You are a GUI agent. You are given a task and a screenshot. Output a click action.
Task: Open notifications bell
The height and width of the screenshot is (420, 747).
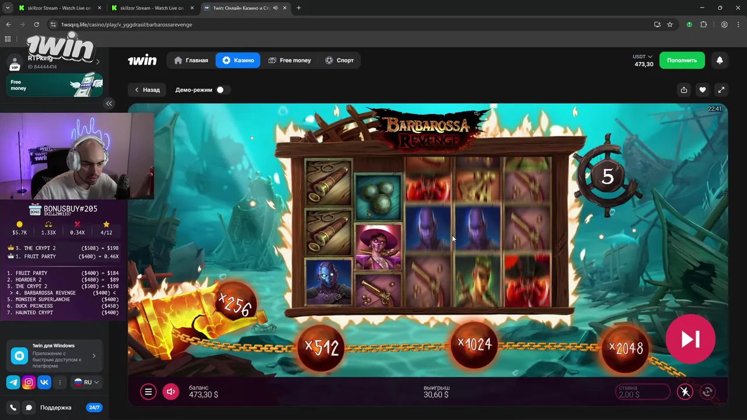(720, 60)
